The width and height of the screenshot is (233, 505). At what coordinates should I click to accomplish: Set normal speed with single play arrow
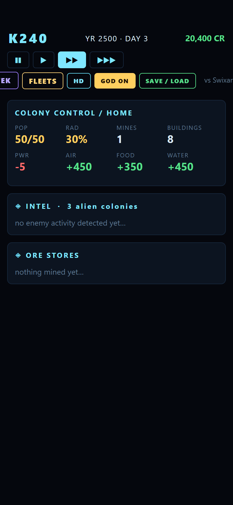[x=44, y=60]
